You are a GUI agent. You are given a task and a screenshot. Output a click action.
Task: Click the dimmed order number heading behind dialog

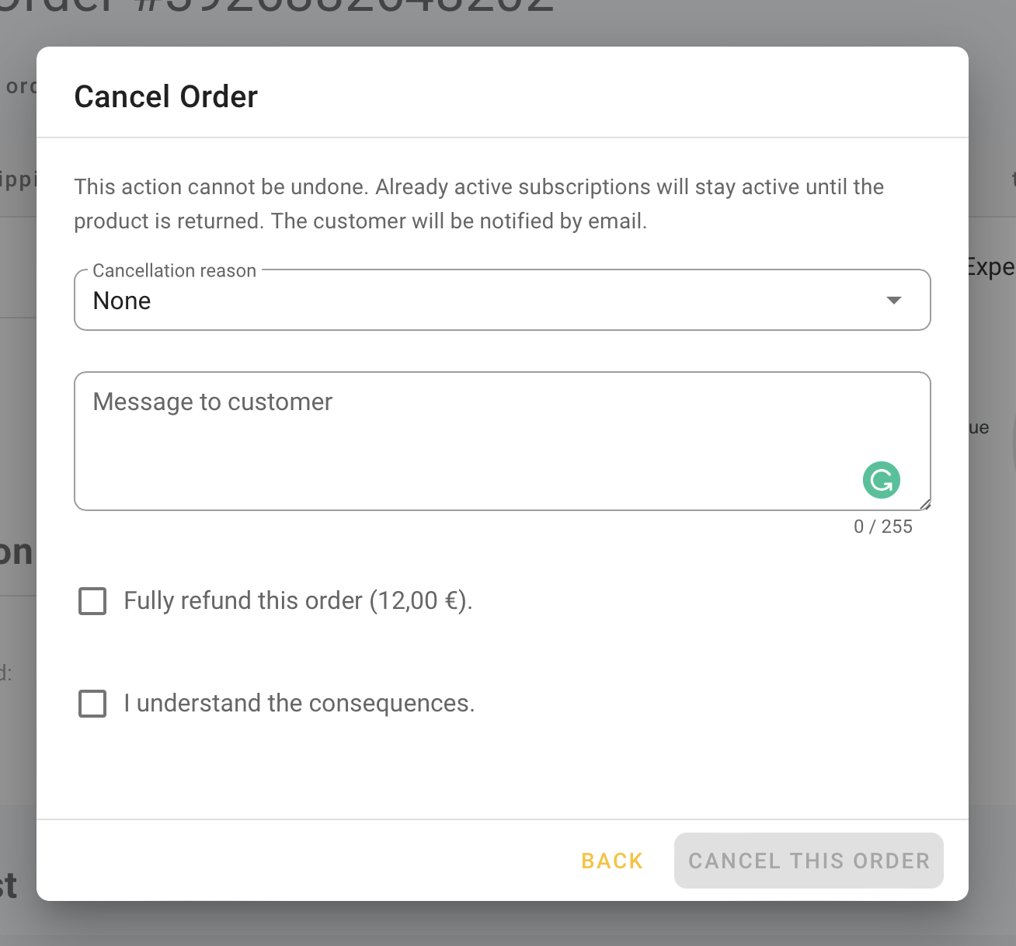(x=278, y=8)
